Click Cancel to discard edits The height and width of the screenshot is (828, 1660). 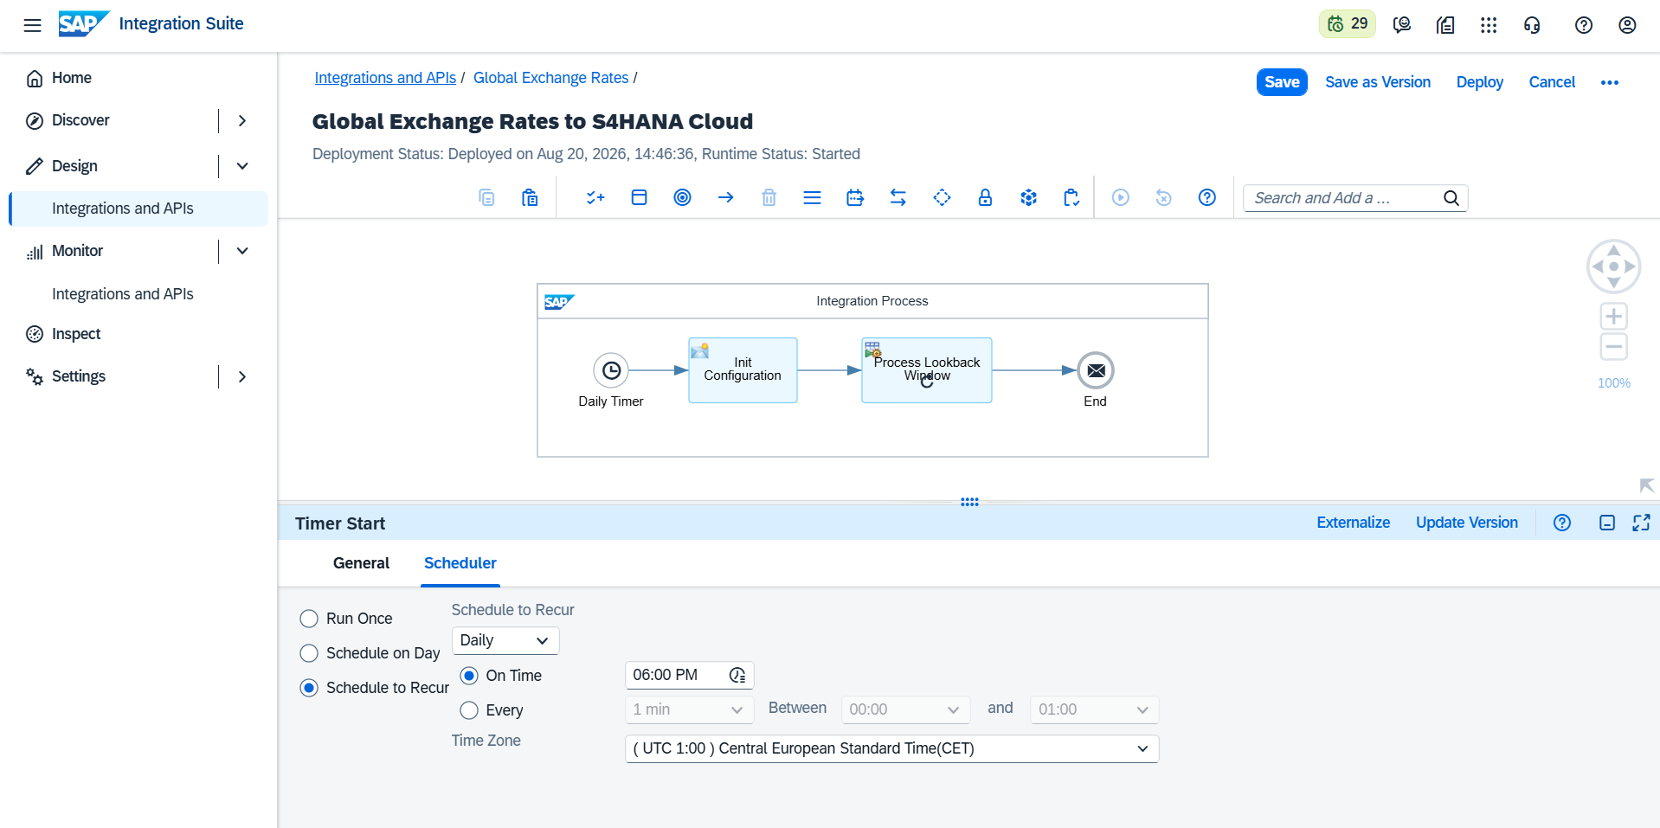(x=1552, y=82)
